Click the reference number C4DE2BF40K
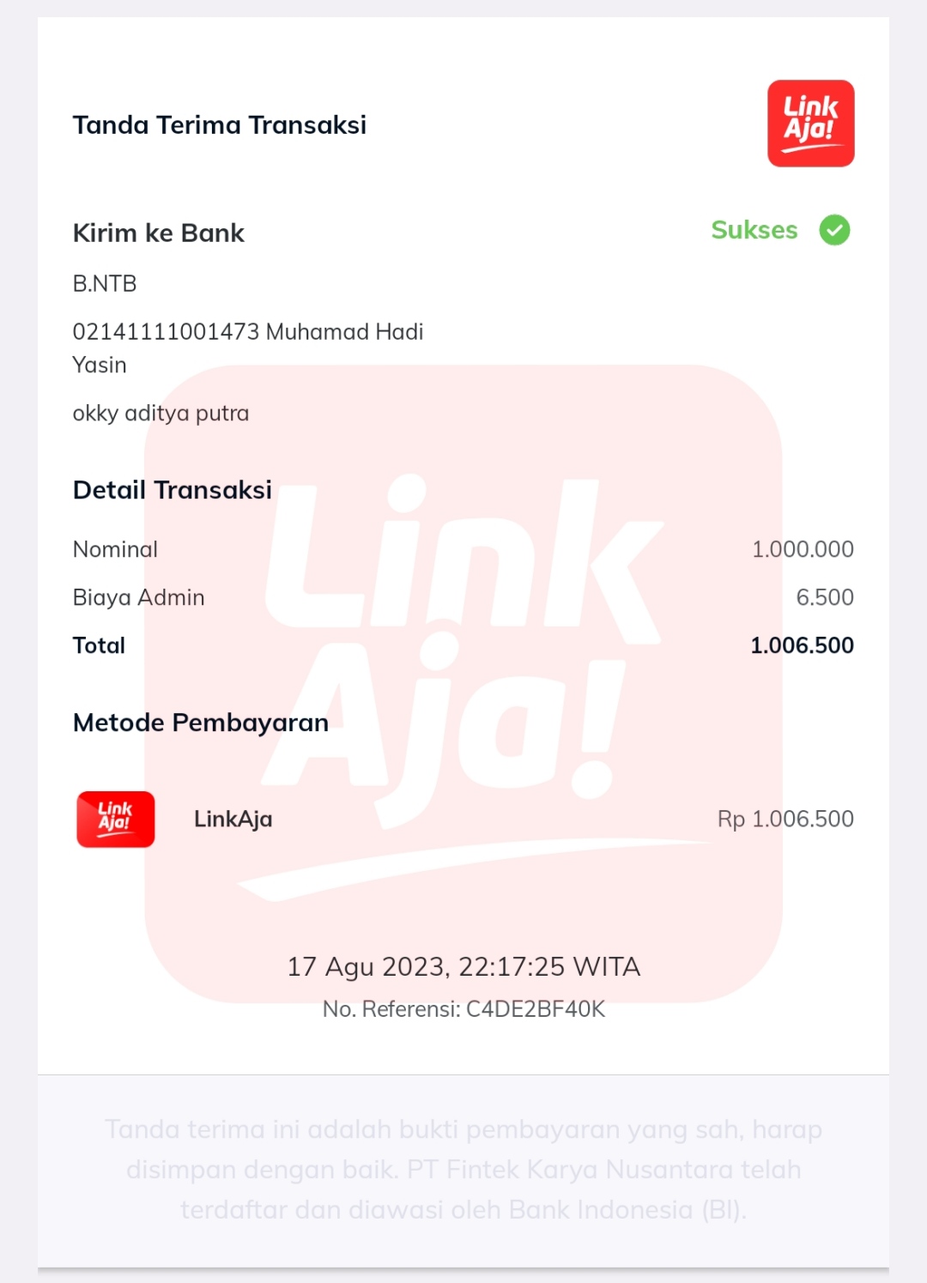 pos(536,1009)
